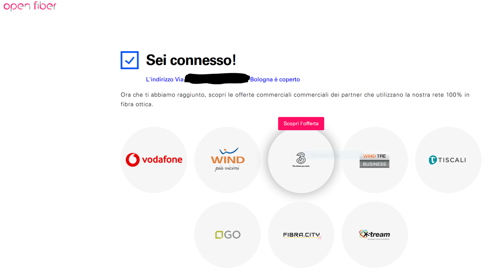
Task: Click the faint Window Snip label
Action: pos(325,155)
